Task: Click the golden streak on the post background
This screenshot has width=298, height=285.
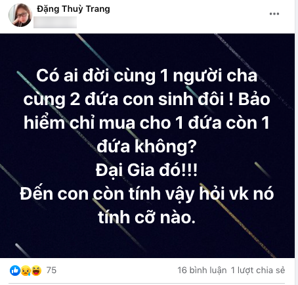Action: [x=238, y=221]
